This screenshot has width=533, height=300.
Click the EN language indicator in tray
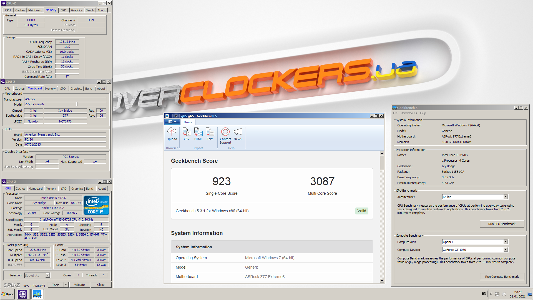click(x=484, y=294)
